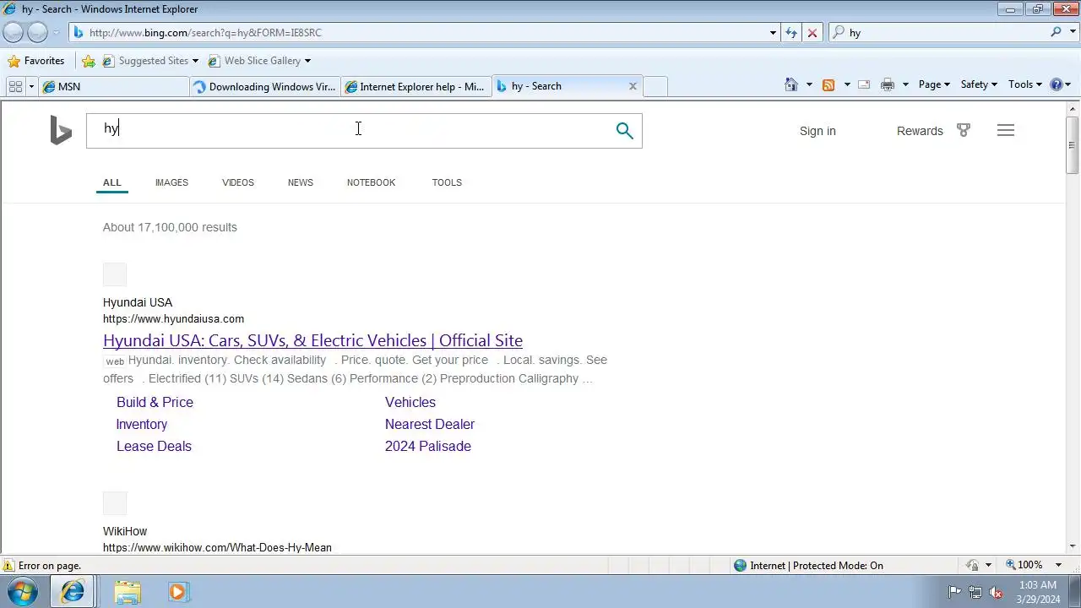
Task: Click the Help question mark icon
Action: click(x=1056, y=84)
